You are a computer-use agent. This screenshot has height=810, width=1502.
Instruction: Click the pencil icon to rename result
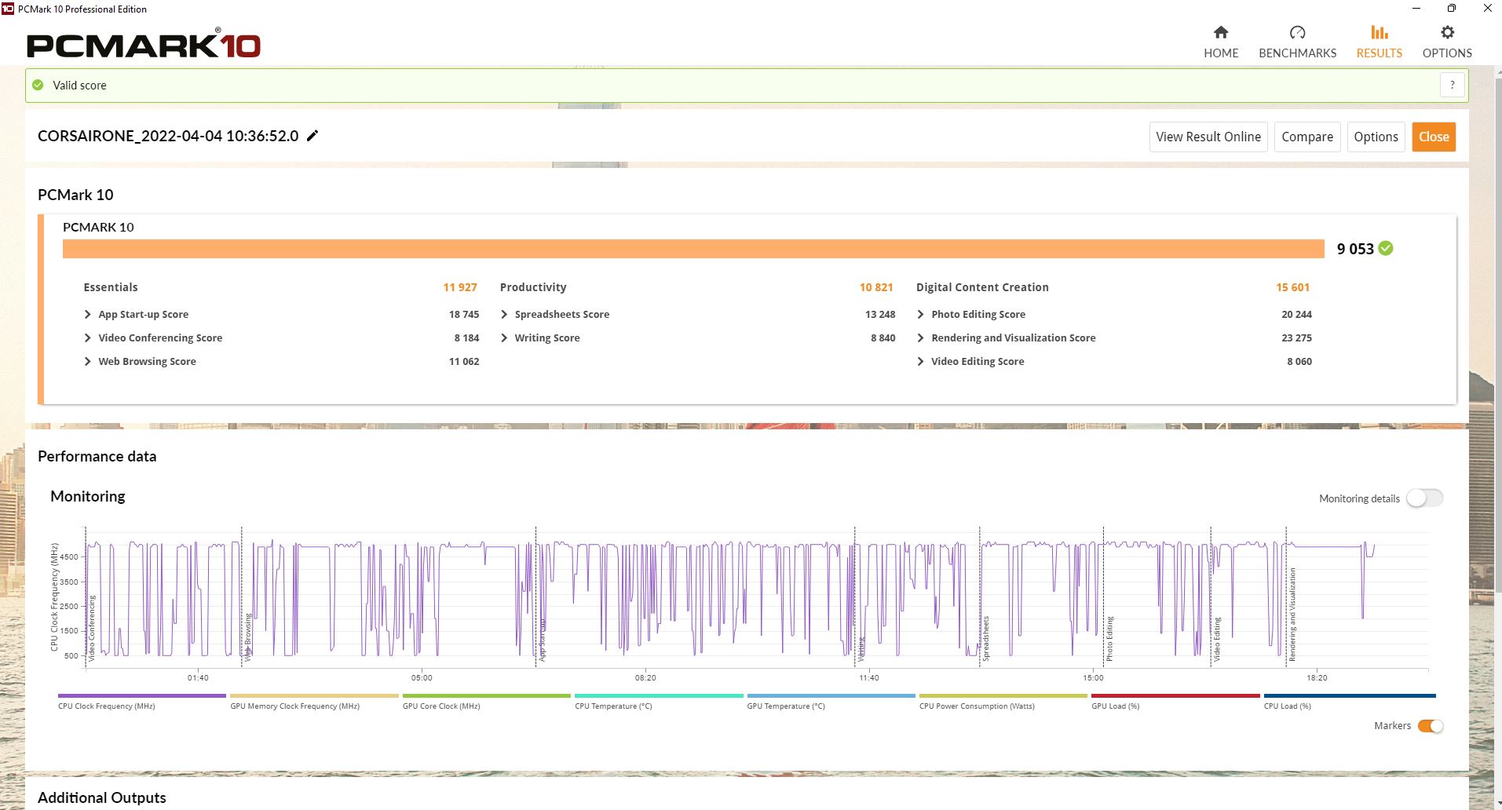pyautogui.click(x=312, y=136)
